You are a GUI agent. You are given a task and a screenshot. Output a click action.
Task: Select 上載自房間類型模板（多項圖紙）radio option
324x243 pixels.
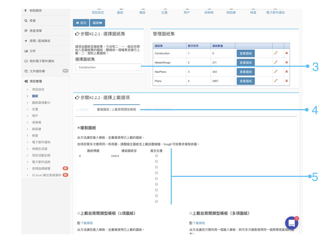click(191, 213)
